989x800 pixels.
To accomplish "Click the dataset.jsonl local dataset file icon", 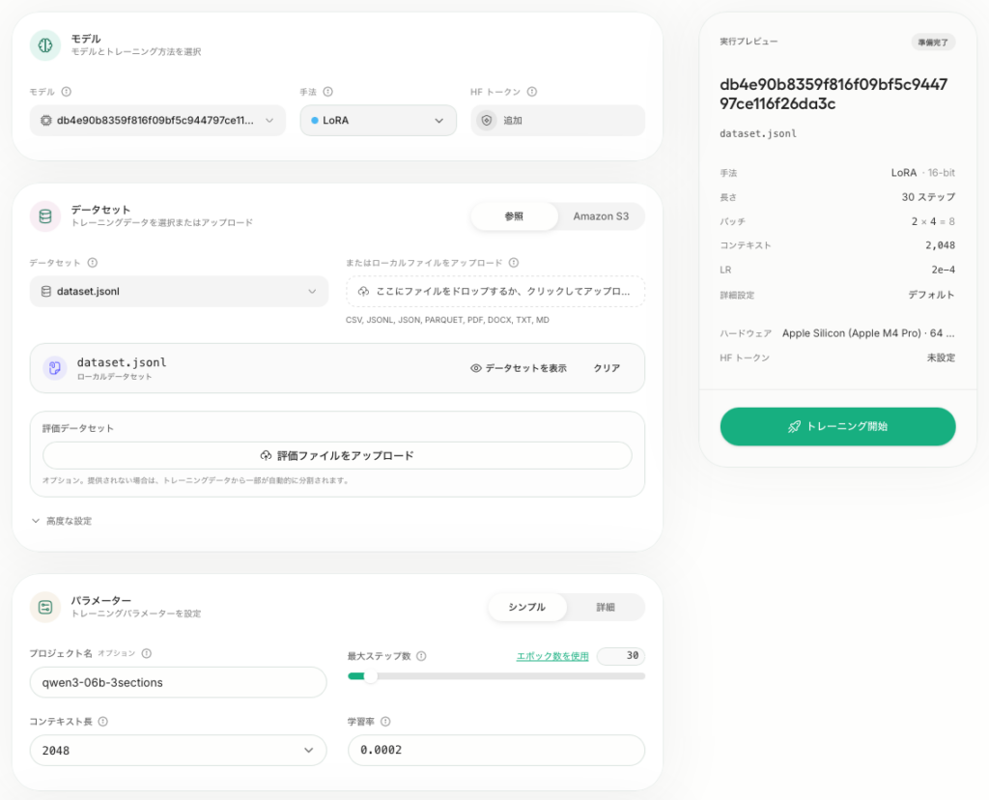I will coord(55,368).
